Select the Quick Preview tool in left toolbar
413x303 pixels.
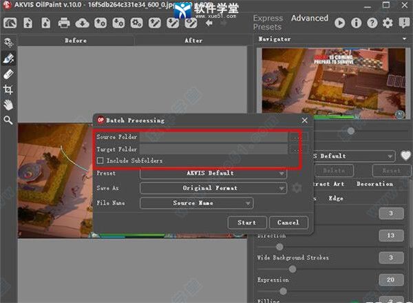8,43
